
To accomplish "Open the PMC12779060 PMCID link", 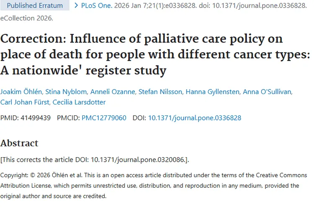I will (104, 118).
